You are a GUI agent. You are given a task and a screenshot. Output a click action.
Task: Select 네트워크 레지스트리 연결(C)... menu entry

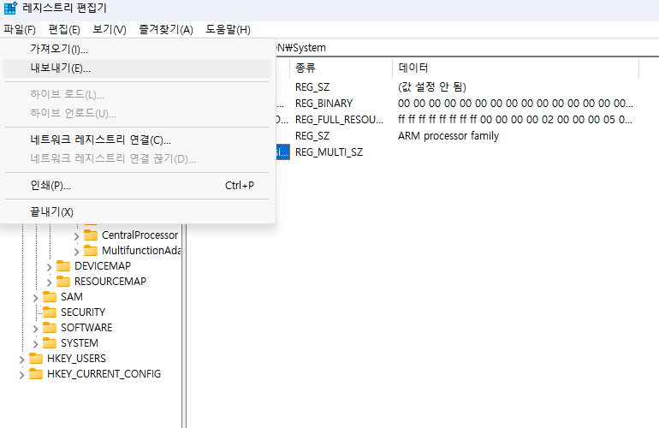click(x=100, y=140)
